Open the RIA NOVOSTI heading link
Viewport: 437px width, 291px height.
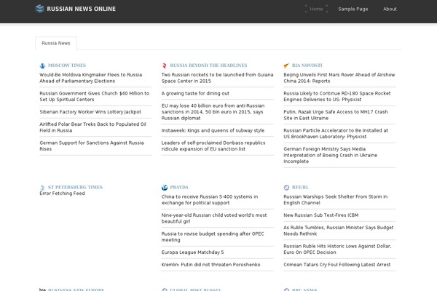(x=307, y=65)
